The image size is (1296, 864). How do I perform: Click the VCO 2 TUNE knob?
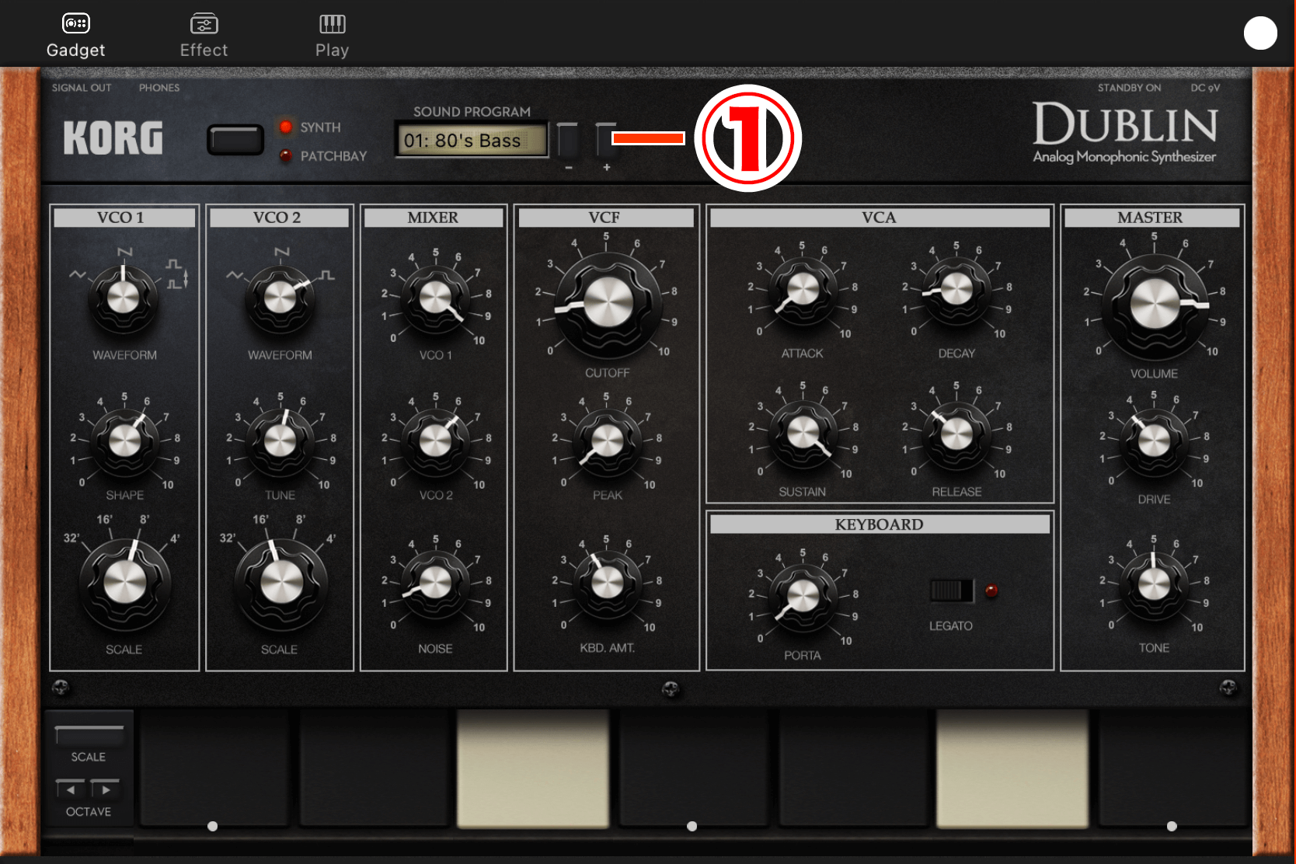(x=280, y=441)
